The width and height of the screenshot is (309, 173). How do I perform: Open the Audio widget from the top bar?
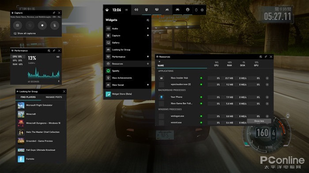(136, 10)
